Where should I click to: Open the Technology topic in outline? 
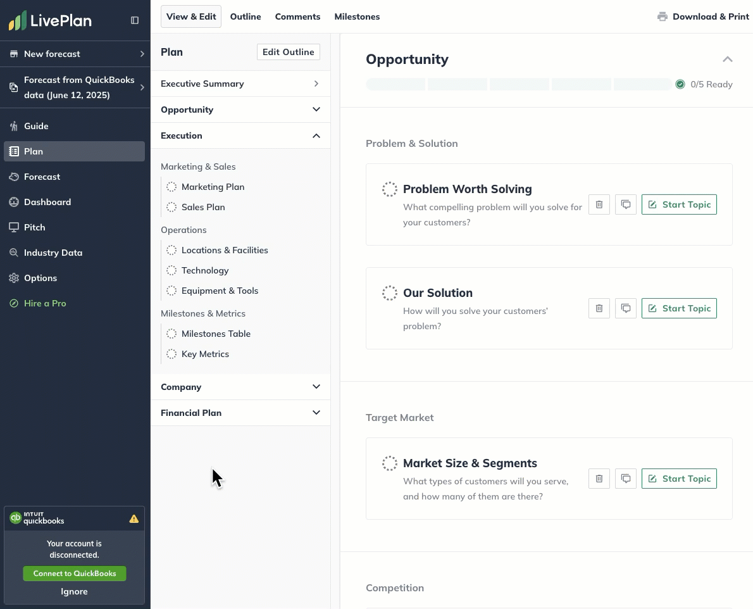pos(205,270)
